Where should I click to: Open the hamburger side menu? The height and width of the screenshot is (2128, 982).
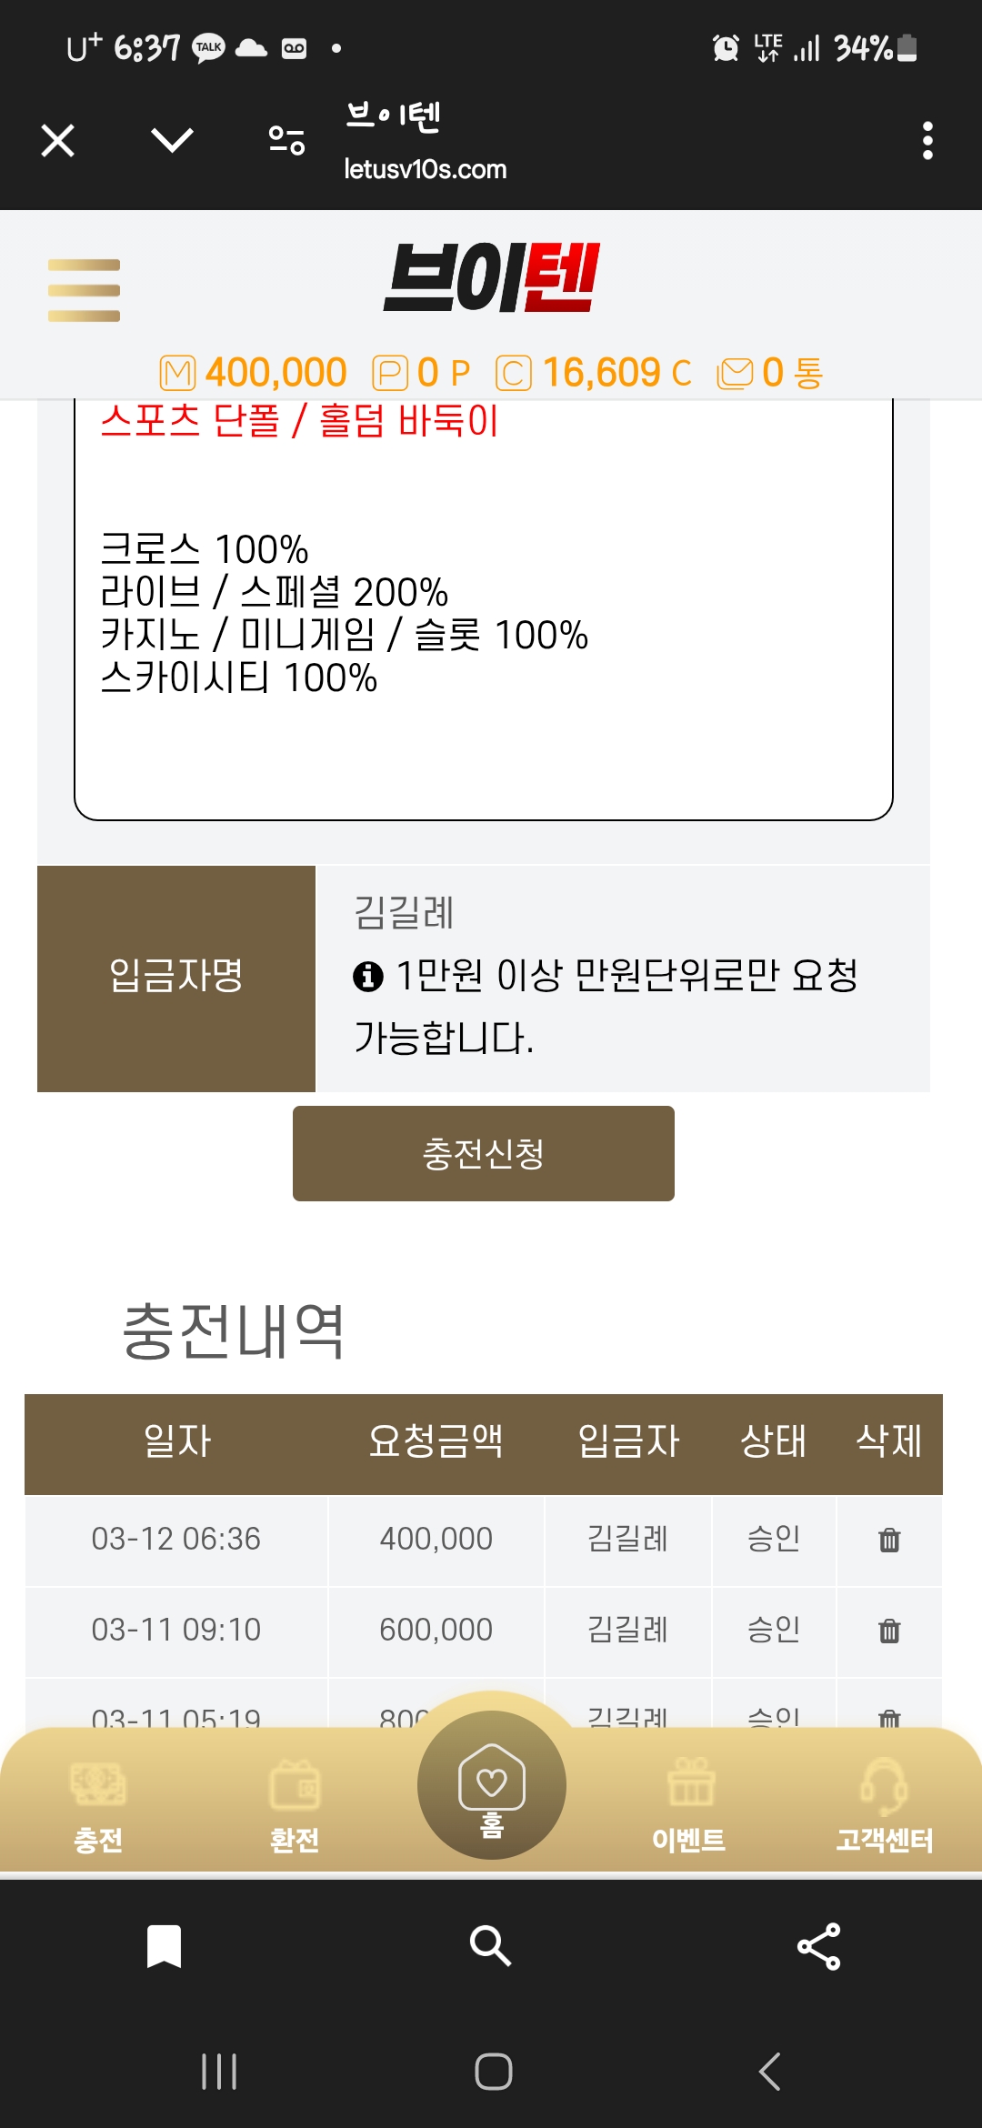(84, 290)
